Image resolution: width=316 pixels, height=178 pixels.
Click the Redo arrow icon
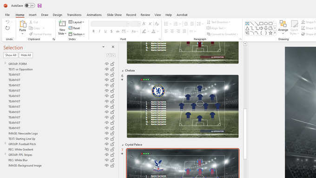[7, 28]
